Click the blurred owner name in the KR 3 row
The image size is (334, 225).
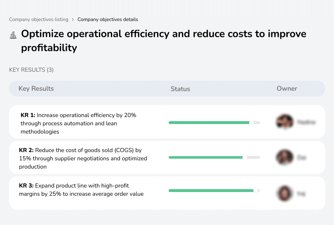301,194
